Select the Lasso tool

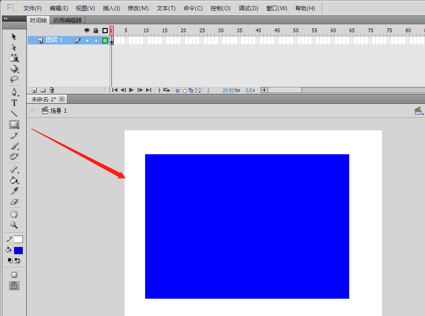point(14,79)
